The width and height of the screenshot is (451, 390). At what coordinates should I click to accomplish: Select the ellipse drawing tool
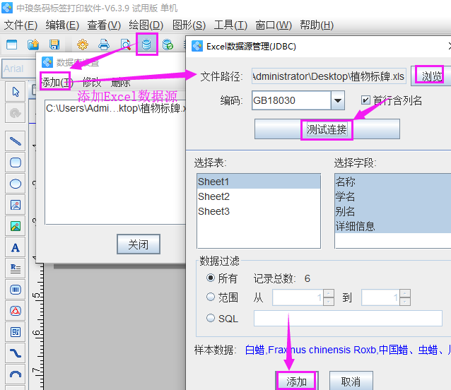pyautogui.click(x=16, y=184)
